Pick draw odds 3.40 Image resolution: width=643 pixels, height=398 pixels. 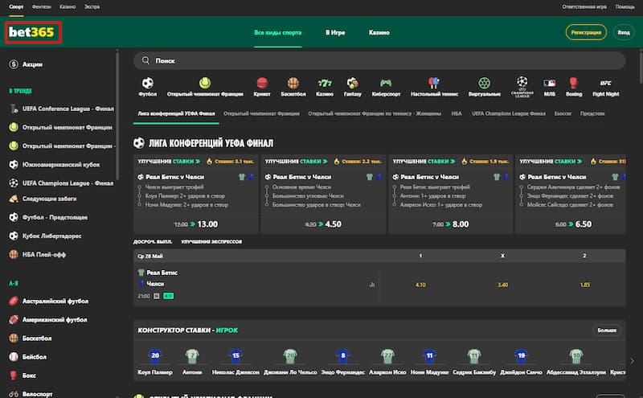503,285
